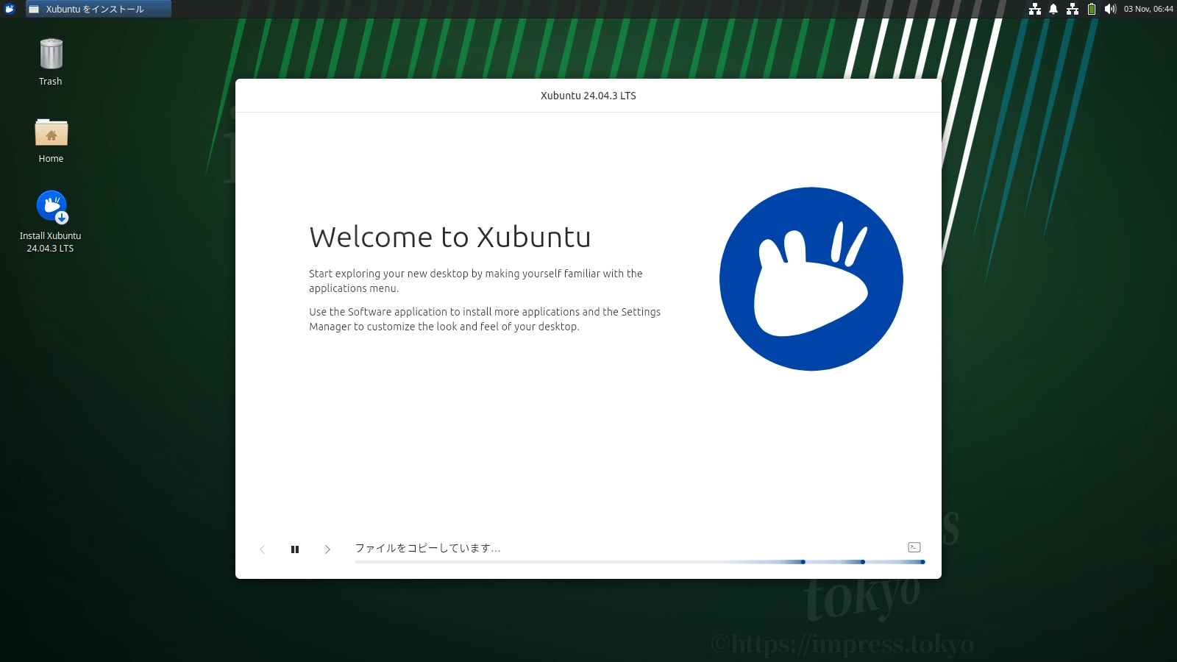Click the 'Xubuntu 24.04.3 LTS' window title
The image size is (1177, 662).
(x=588, y=96)
